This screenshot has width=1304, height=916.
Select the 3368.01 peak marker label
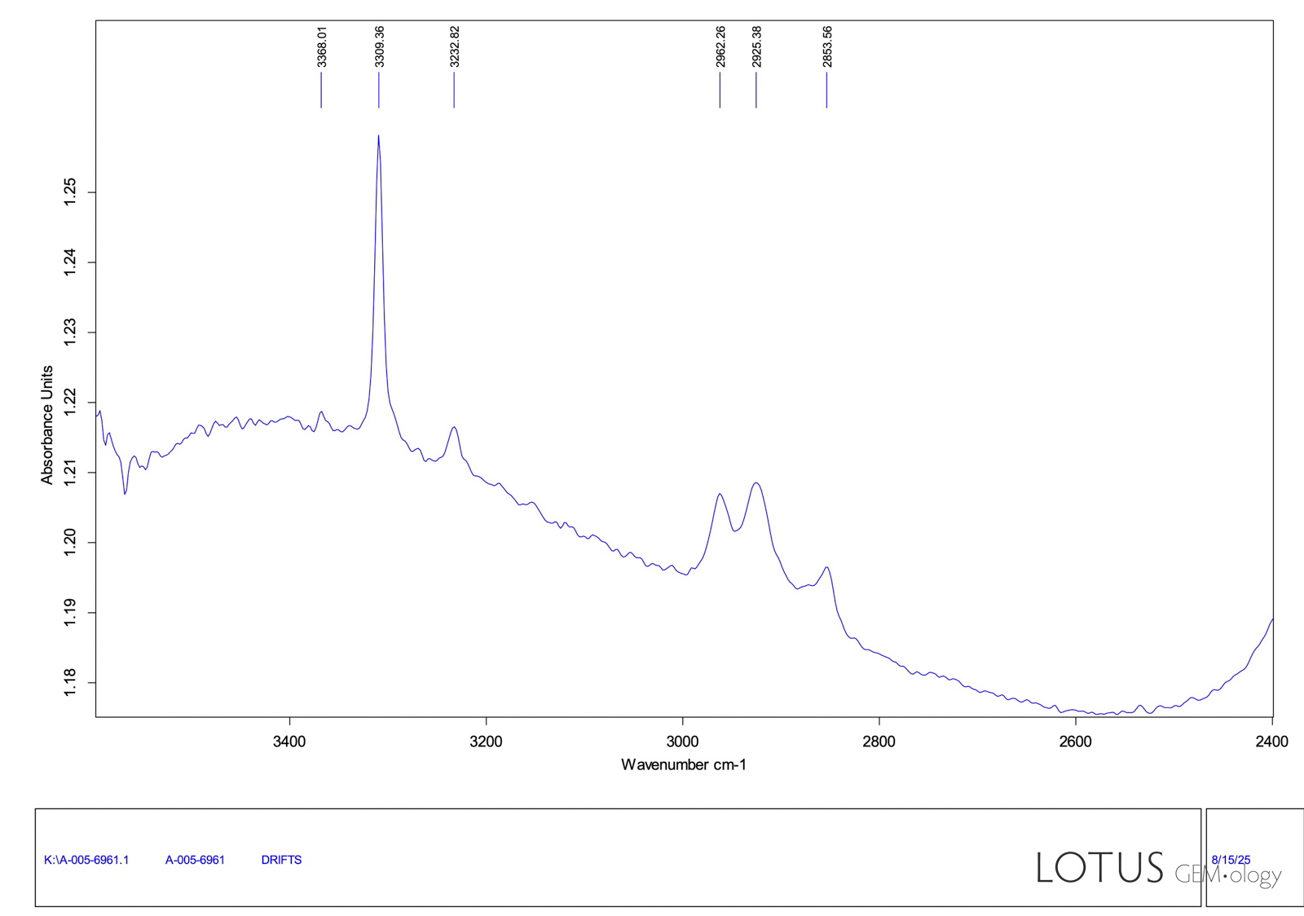322,46
